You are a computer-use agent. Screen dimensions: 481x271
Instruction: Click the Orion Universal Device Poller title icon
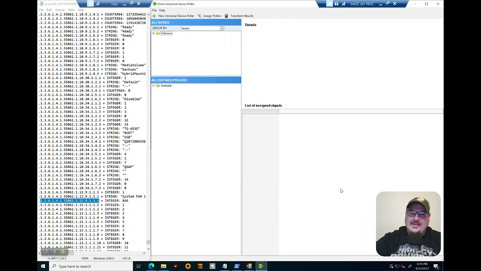point(154,4)
